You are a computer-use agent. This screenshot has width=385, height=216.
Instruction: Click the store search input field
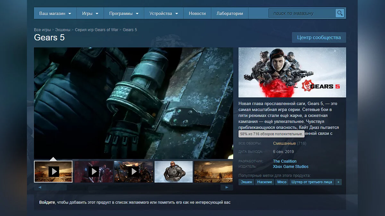tap(302, 13)
